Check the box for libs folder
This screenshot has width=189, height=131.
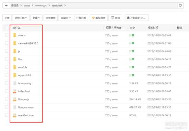[x=7, y=59]
